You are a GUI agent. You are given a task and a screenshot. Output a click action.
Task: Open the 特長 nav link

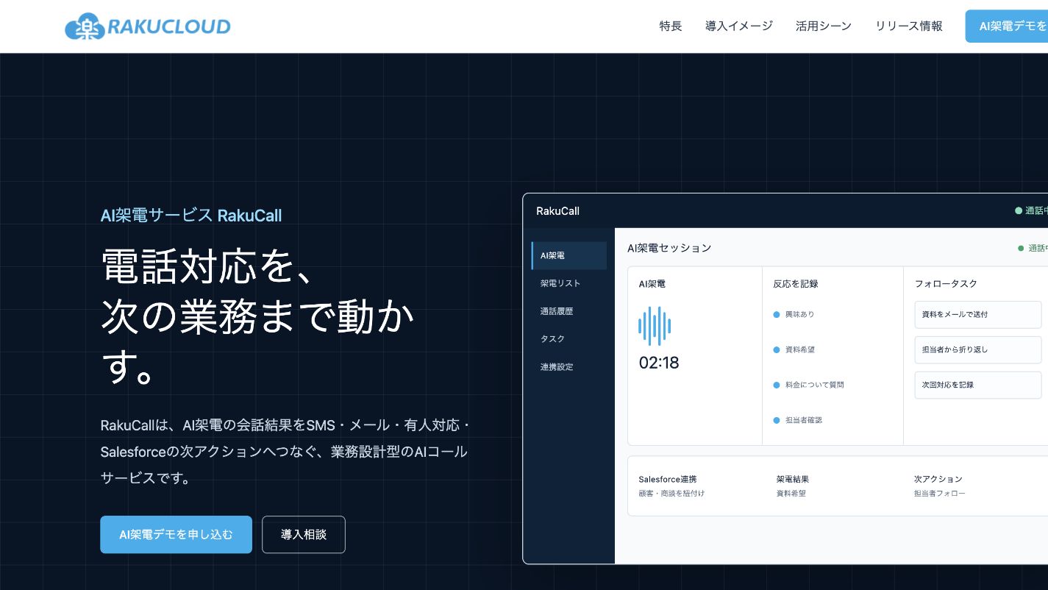pos(671,26)
